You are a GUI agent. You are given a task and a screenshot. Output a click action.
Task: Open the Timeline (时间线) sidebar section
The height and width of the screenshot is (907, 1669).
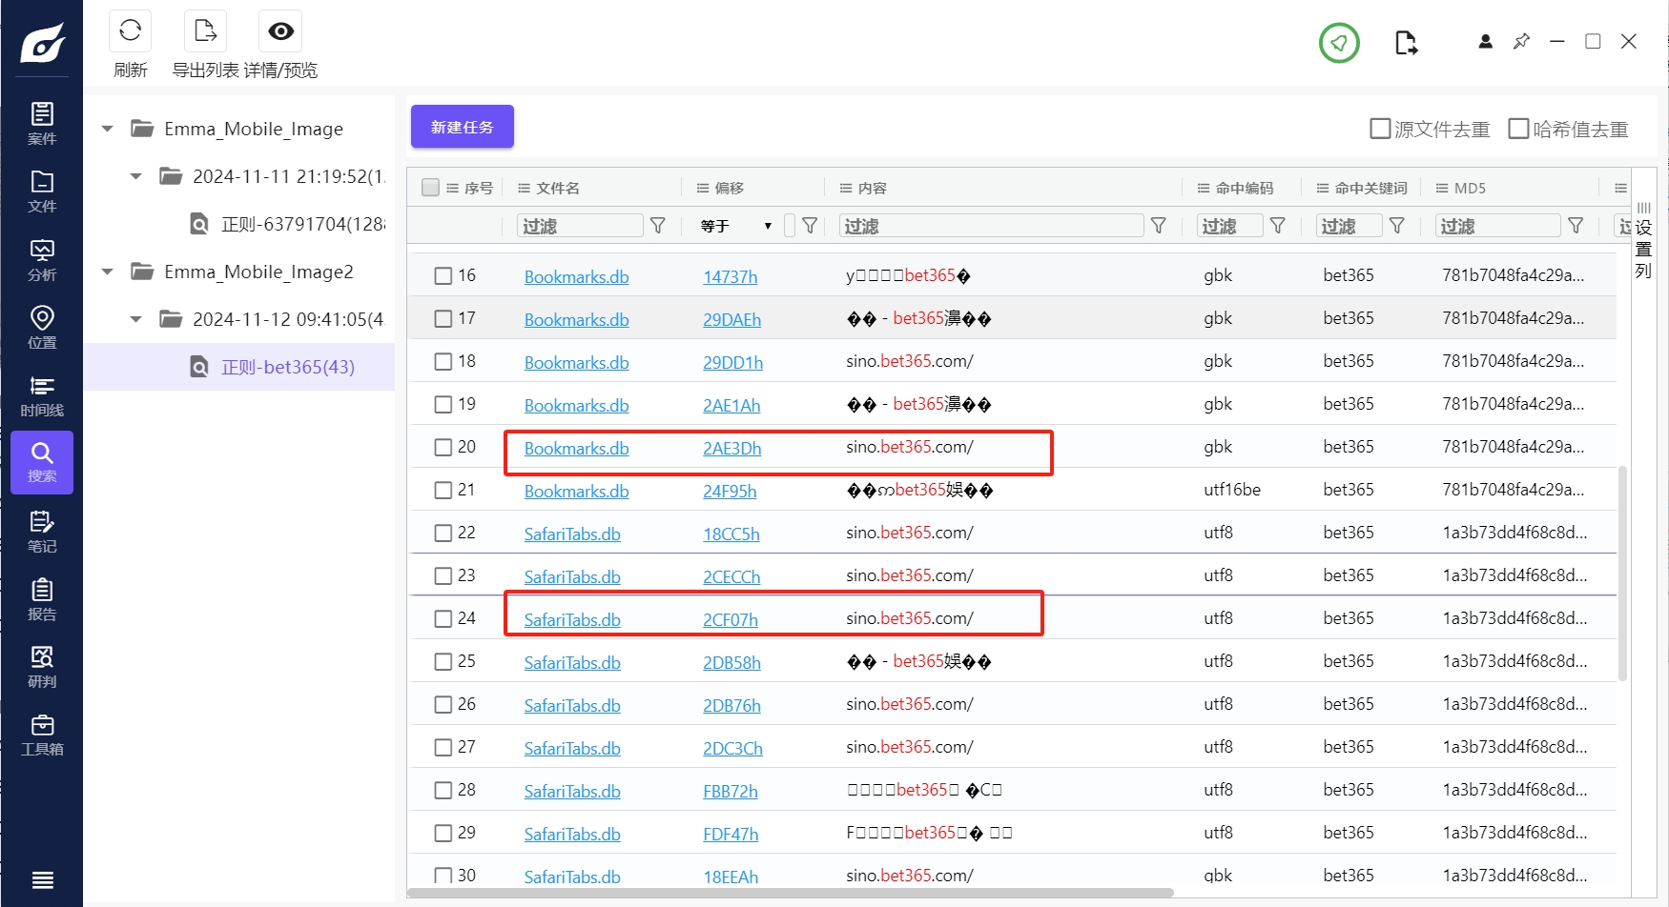[x=42, y=395]
